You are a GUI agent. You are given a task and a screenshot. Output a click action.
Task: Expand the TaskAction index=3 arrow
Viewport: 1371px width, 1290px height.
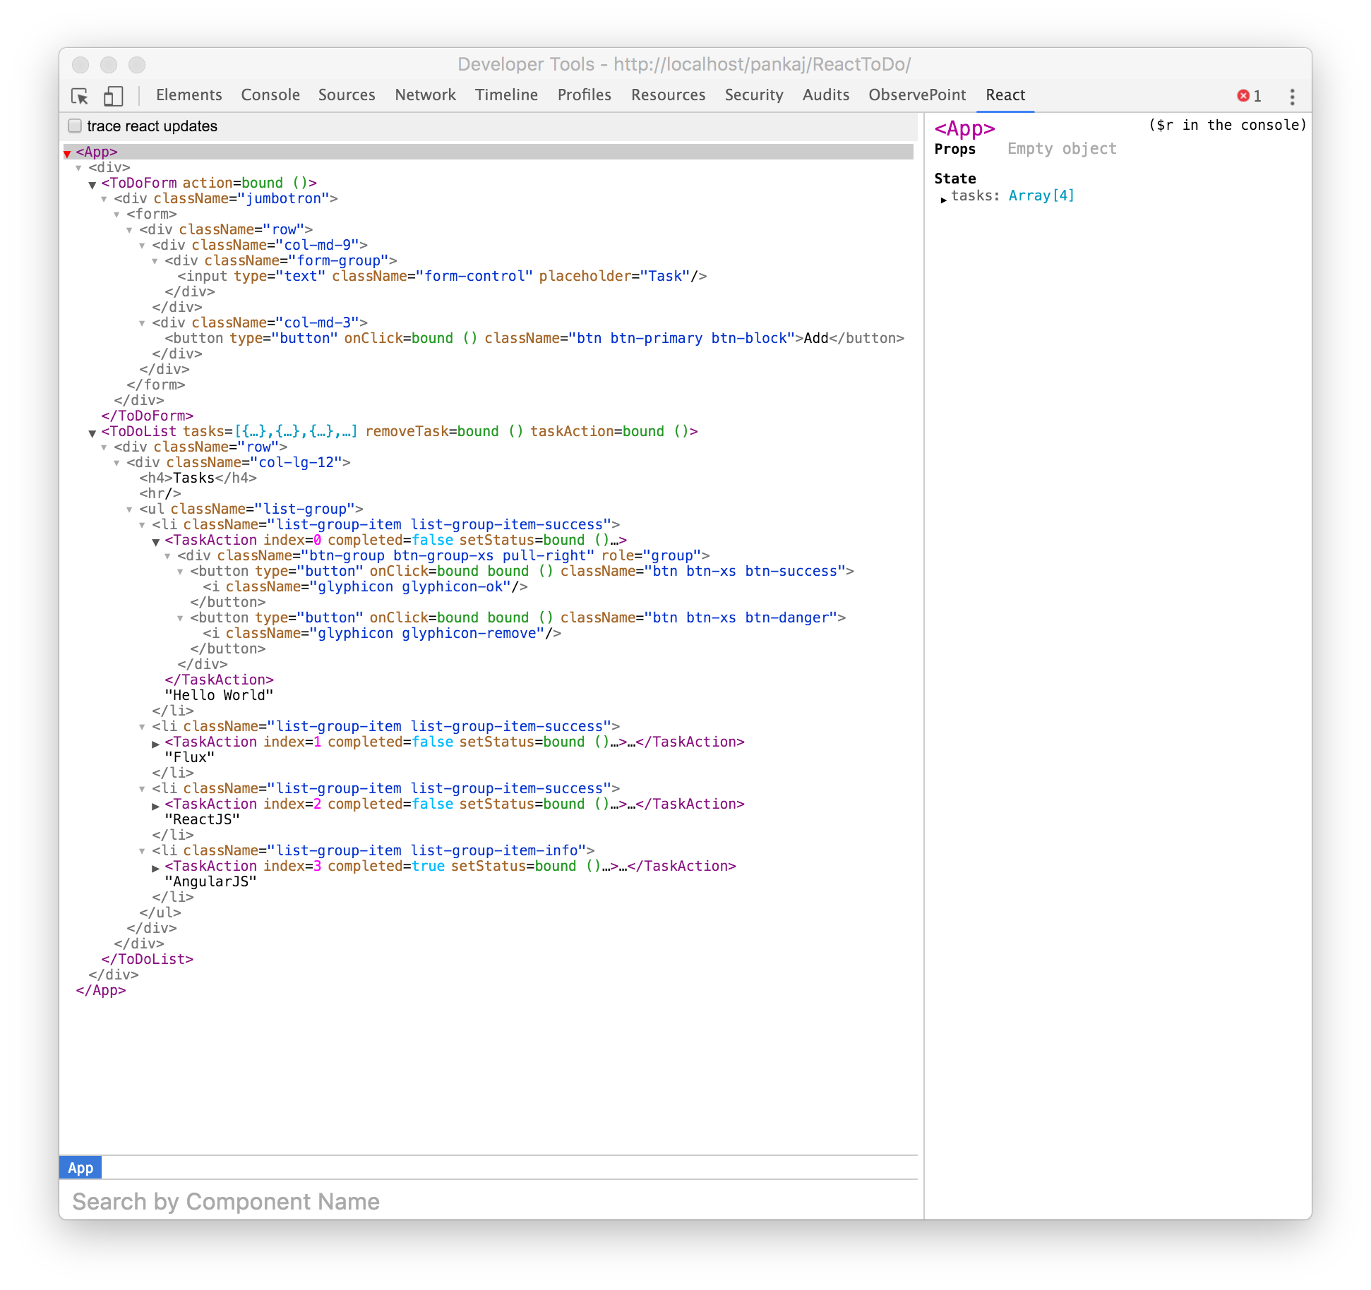click(x=155, y=867)
